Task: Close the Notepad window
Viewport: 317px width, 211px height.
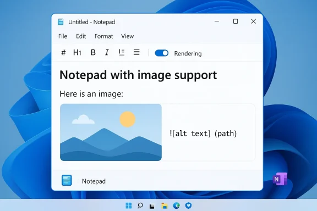Action: (x=253, y=21)
